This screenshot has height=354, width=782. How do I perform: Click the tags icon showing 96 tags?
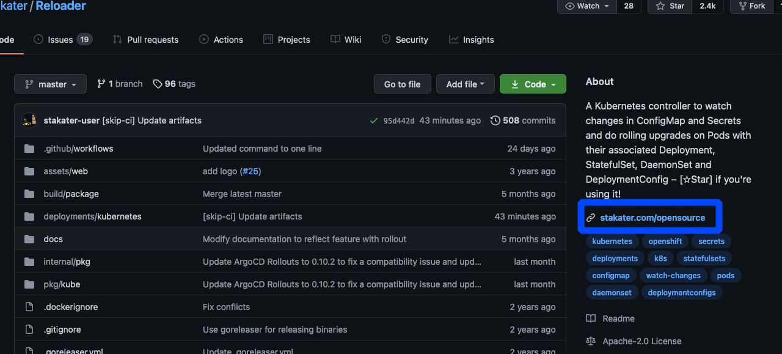(x=157, y=83)
